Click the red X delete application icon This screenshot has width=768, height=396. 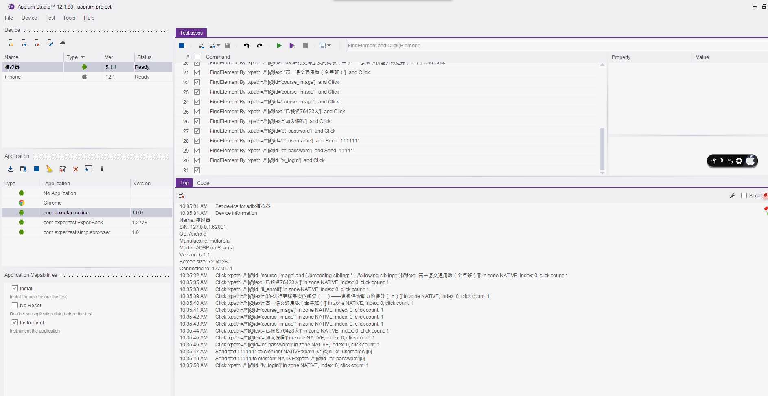point(76,169)
